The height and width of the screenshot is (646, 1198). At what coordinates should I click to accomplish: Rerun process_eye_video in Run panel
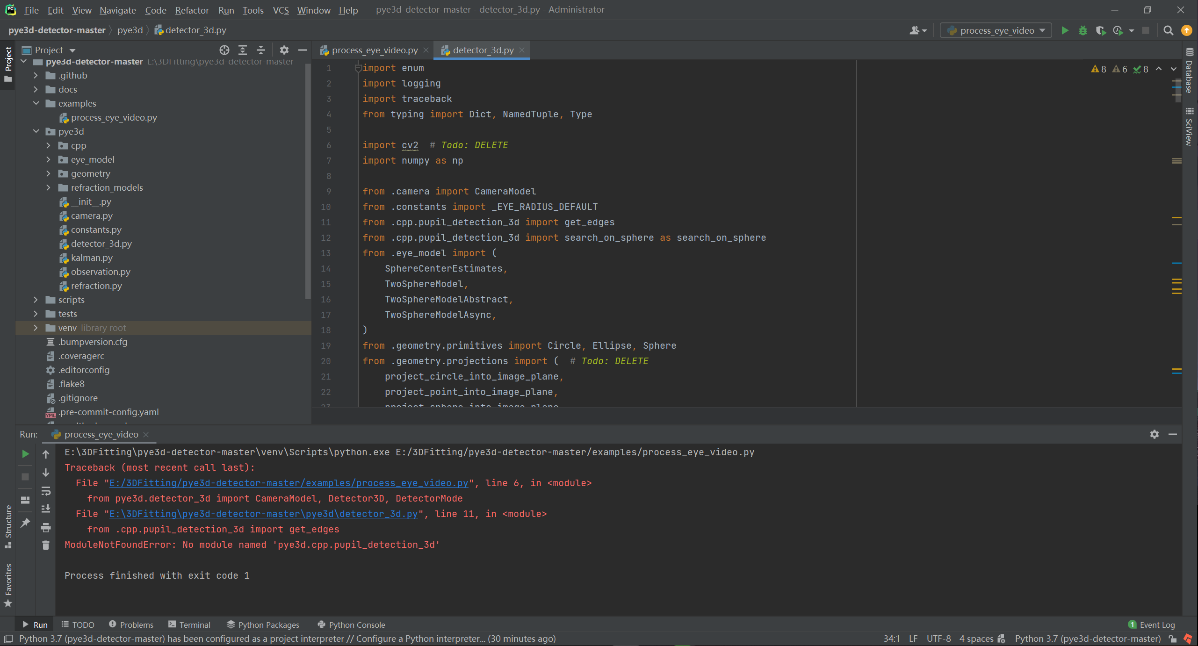25,454
